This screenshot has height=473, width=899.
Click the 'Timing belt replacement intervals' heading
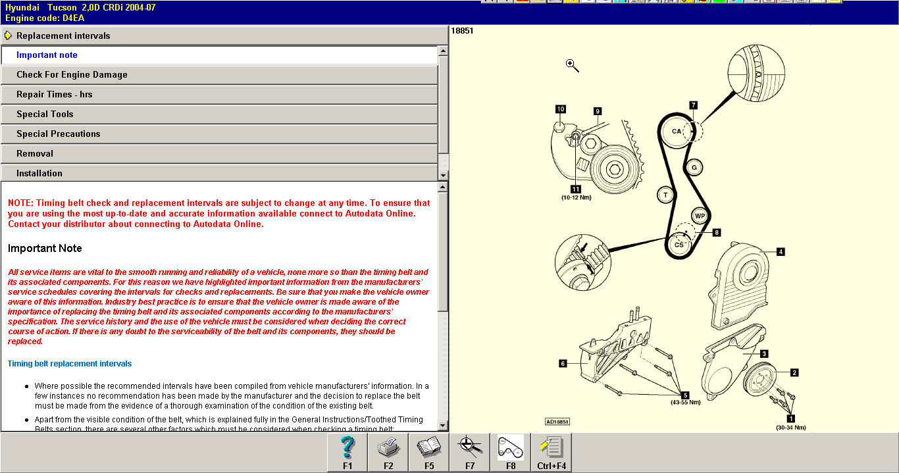tap(70, 364)
